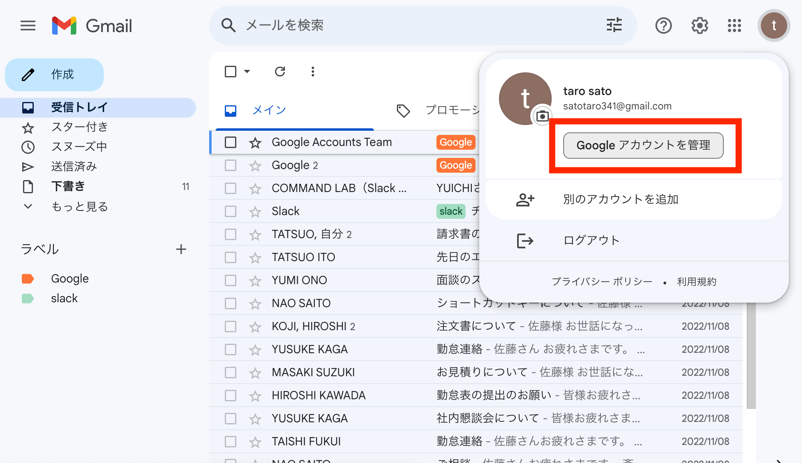Open the Settings gear icon
The width and height of the screenshot is (802, 463).
click(699, 25)
